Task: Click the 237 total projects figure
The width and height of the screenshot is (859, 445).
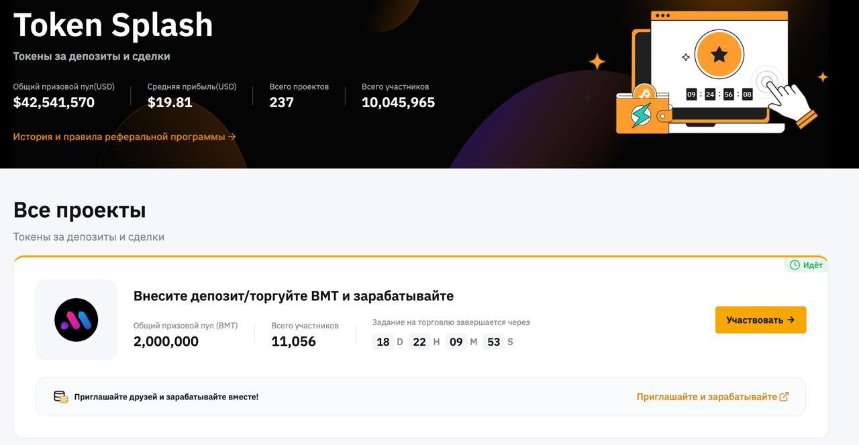Action: coord(281,103)
